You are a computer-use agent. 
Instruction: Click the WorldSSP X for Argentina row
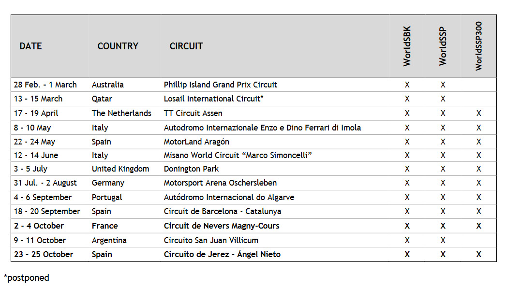(443, 240)
